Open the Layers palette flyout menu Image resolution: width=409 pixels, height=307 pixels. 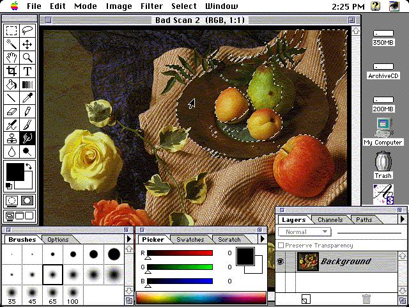click(x=402, y=219)
